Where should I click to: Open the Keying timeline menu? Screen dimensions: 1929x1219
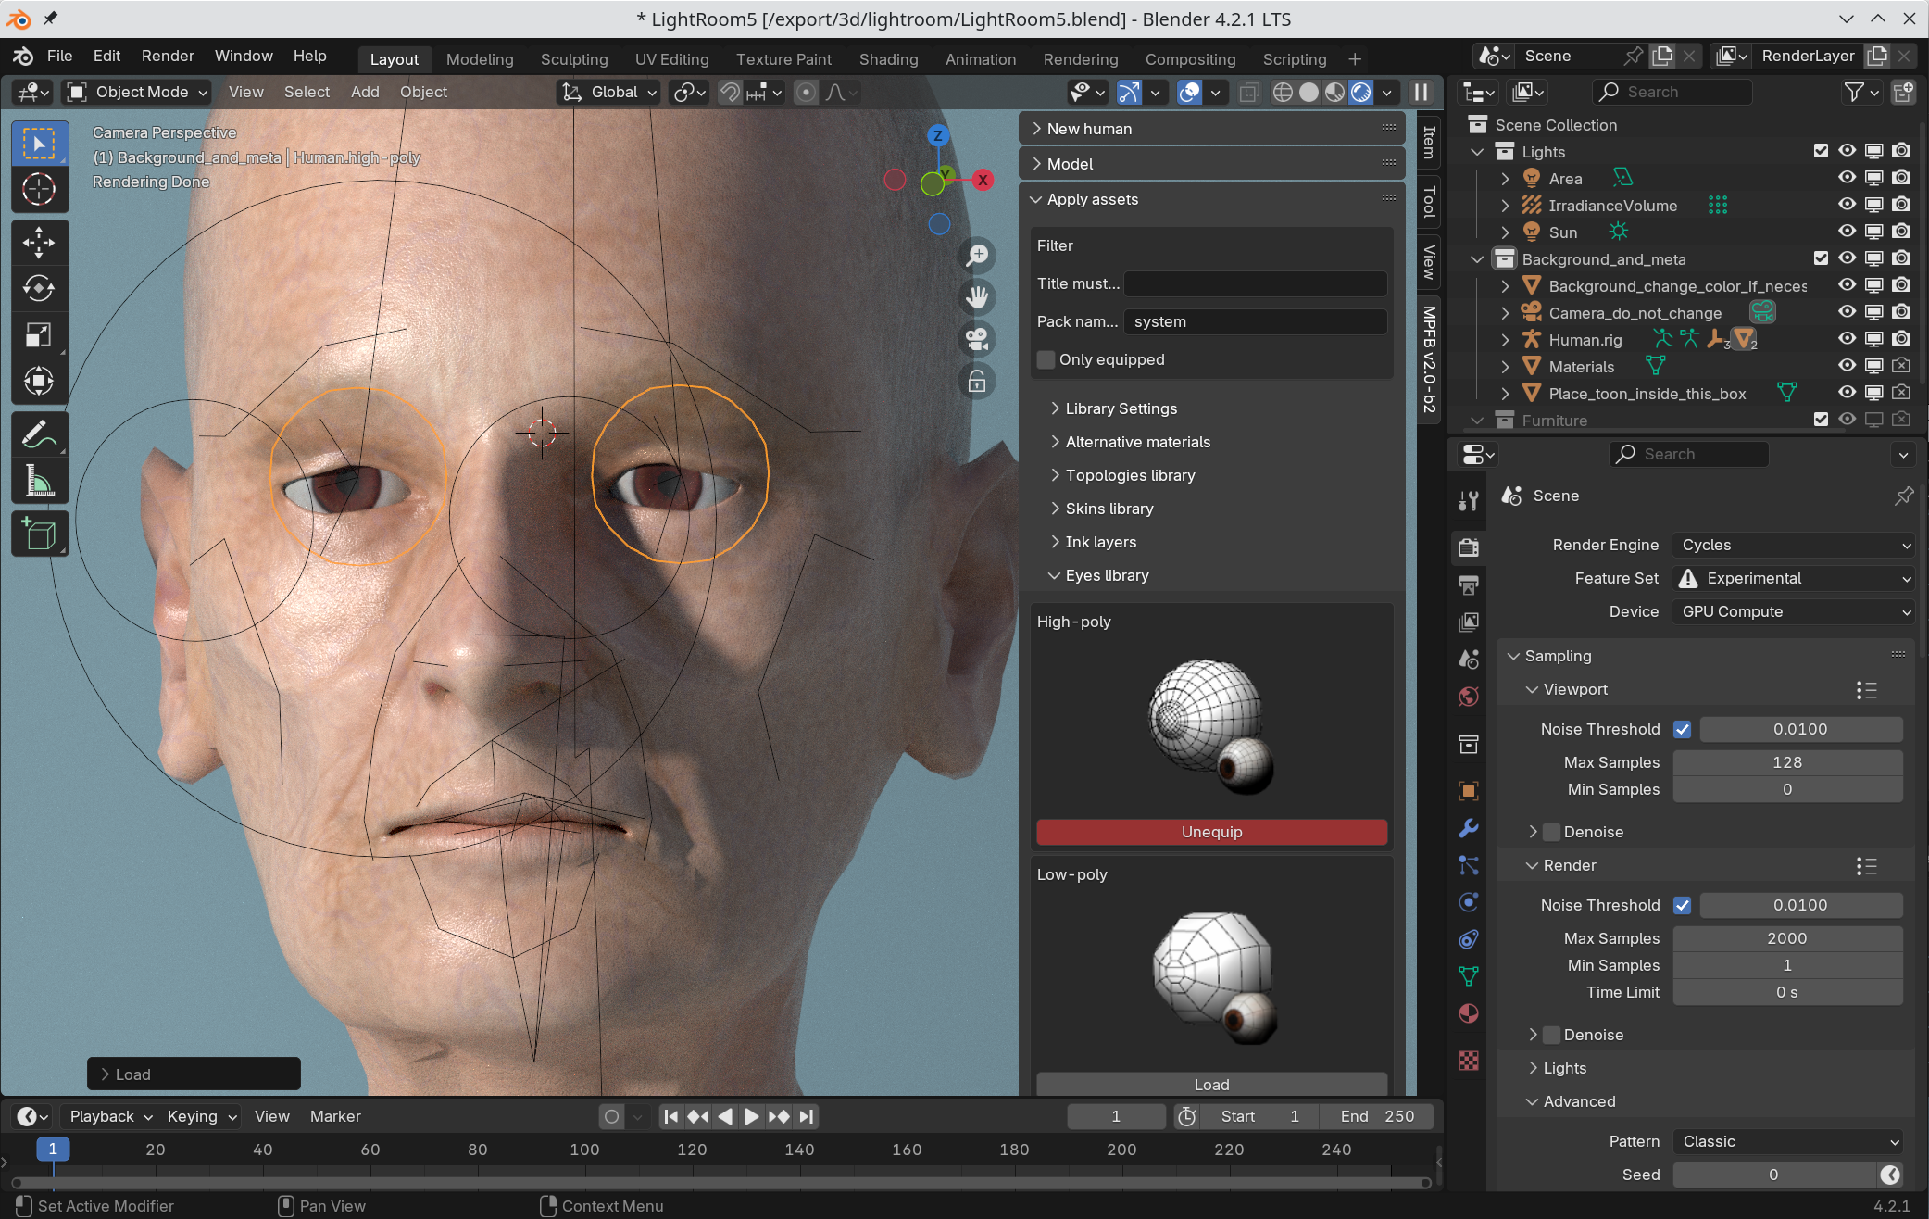click(201, 1116)
